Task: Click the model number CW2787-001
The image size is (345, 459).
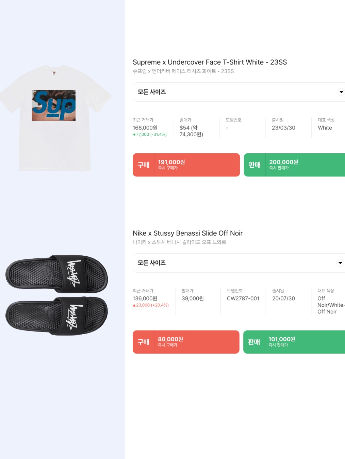Action: pyautogui.click(x=243, y=299)
